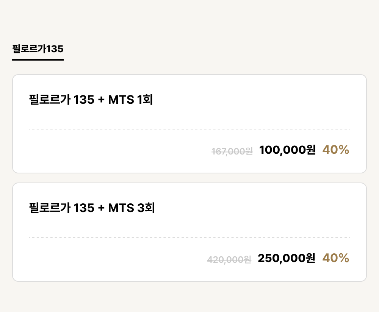Image resolution: width=379 pixels, height=312 pixels.
Task: Click the dashed divider in 1회 card
Action: pyautogui.click(x=189, y=129)
